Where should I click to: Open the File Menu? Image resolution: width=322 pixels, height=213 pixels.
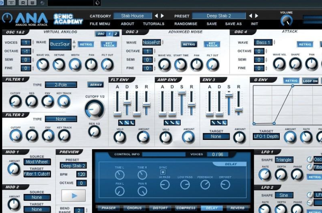[x=100, y=24]
